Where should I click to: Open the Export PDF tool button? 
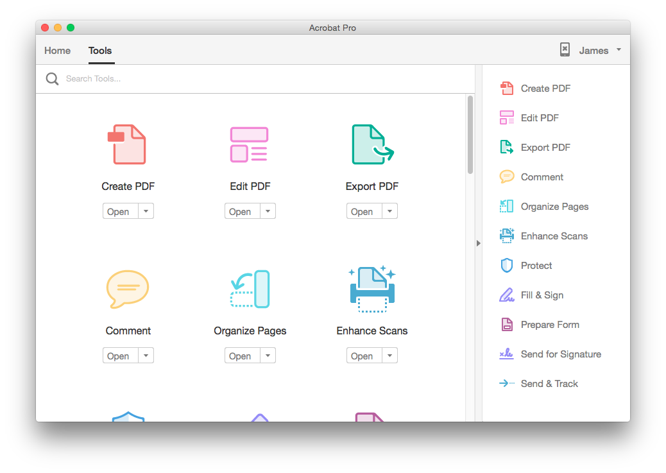(364, 211)
